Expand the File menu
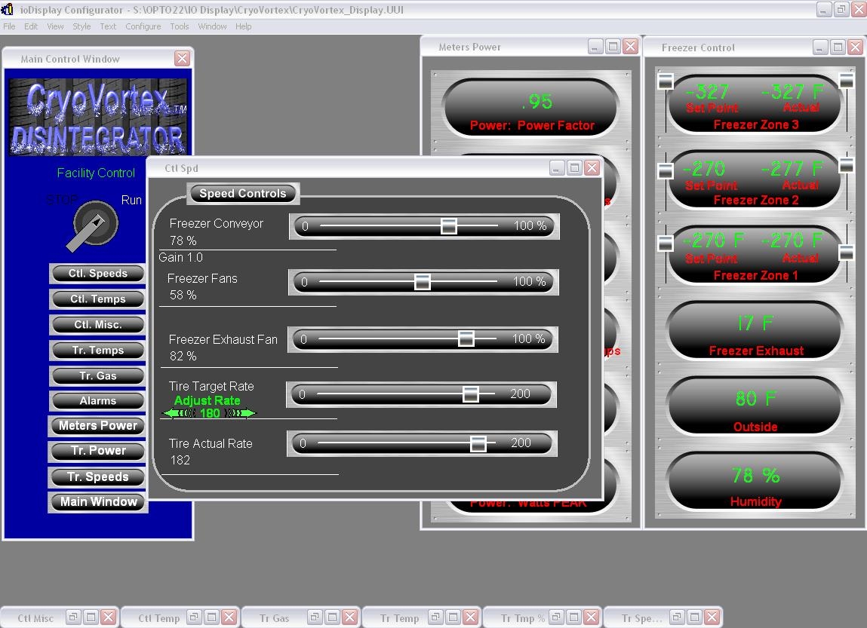This screenshot has width=867, height=628. coord(9,26)
